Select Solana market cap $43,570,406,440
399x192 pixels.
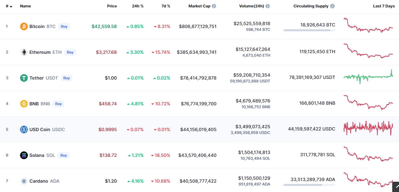197,155
